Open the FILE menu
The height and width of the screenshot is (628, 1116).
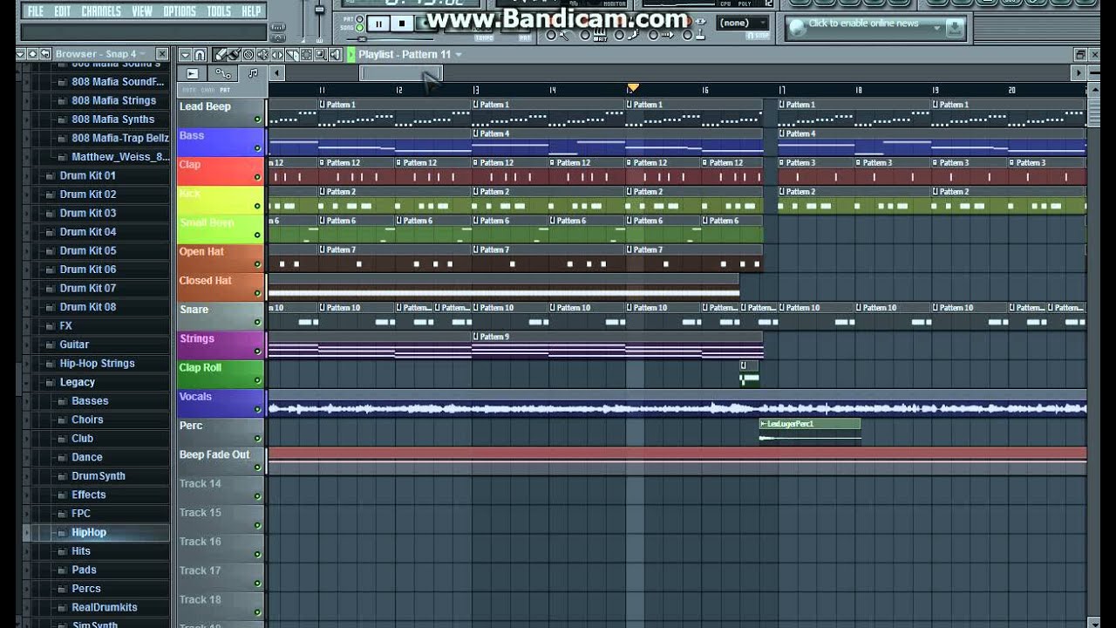pyautogui.click(x=35, y=11)
